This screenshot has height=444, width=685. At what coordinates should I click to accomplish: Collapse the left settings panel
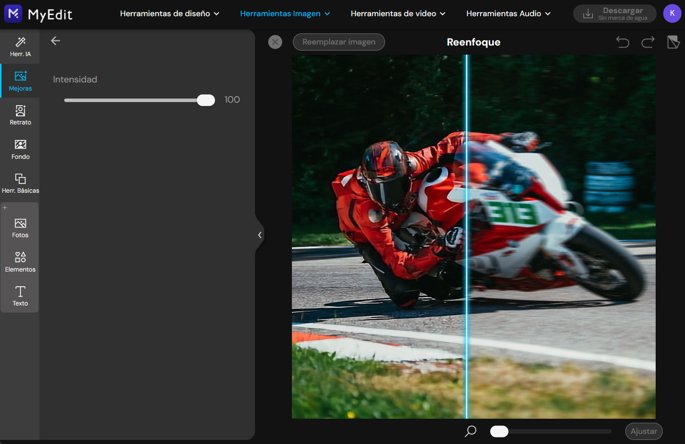click(260, 235)
